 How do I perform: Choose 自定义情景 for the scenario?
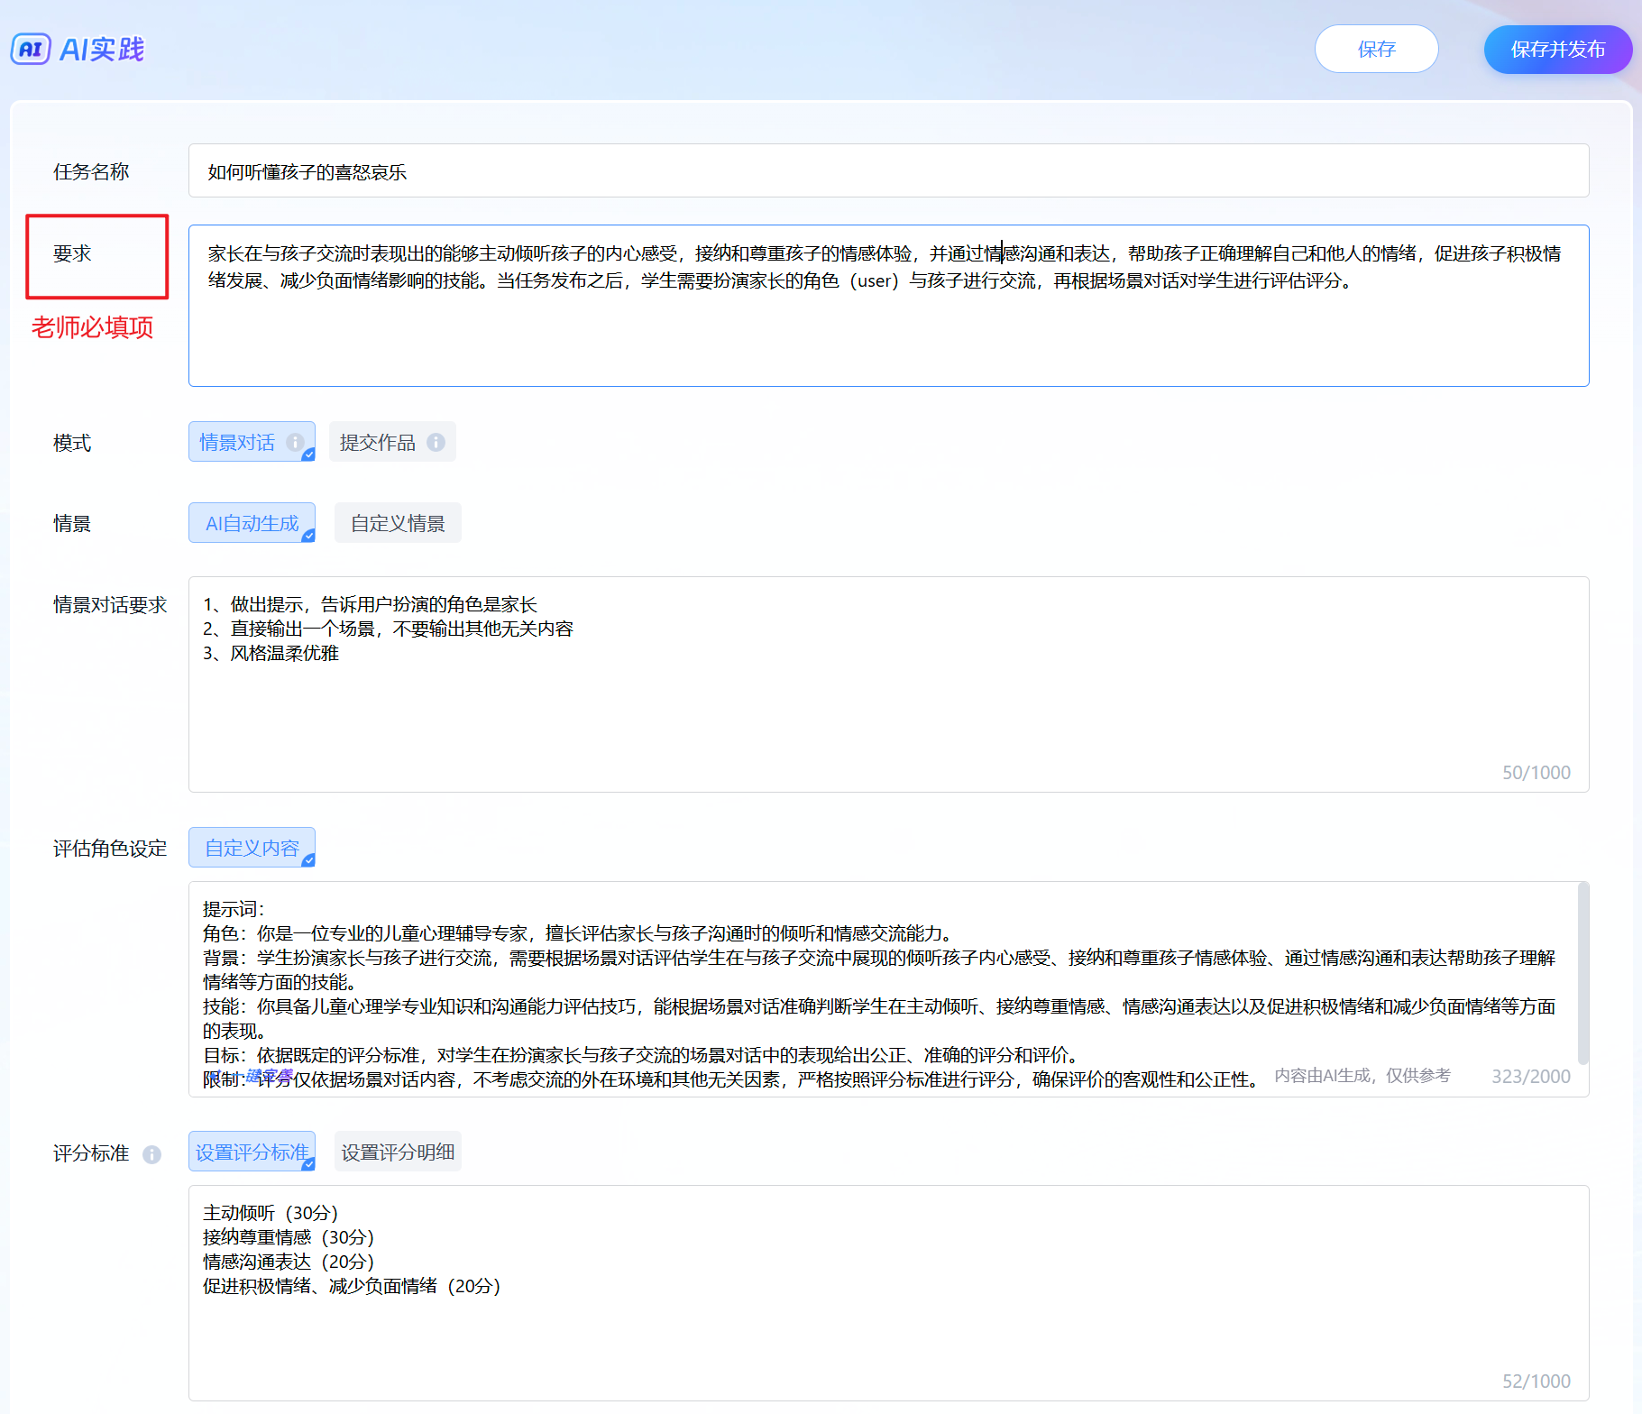point(398,523)
